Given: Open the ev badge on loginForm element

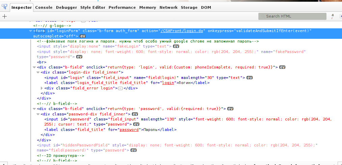Looking at the screenshot, I should click(x=83, y=36).
